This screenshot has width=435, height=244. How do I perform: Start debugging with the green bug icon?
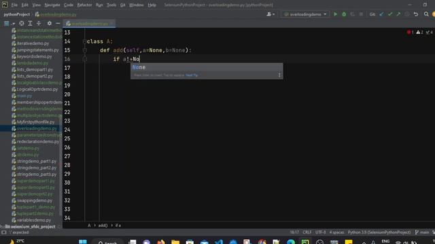point(344,14)
